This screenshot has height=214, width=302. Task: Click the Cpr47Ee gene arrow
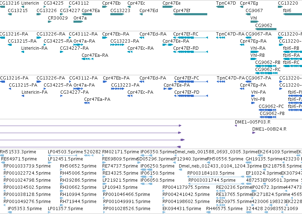click(168, 7)
